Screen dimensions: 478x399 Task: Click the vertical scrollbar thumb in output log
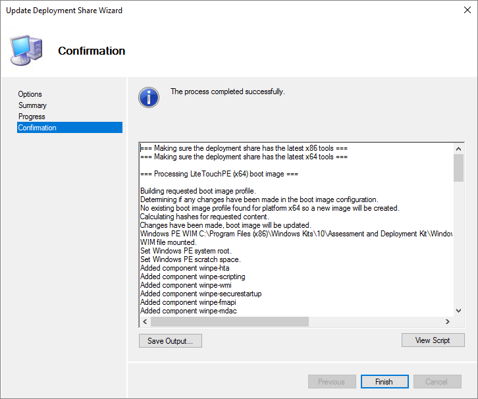click(458, 168)
